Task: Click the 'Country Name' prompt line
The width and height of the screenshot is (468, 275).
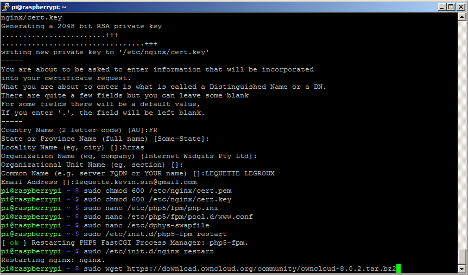Action: point(79,130)
